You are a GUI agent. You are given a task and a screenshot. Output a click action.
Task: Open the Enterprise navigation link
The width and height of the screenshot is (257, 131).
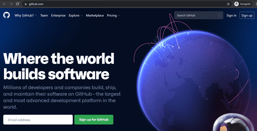[x=58, y=15]
